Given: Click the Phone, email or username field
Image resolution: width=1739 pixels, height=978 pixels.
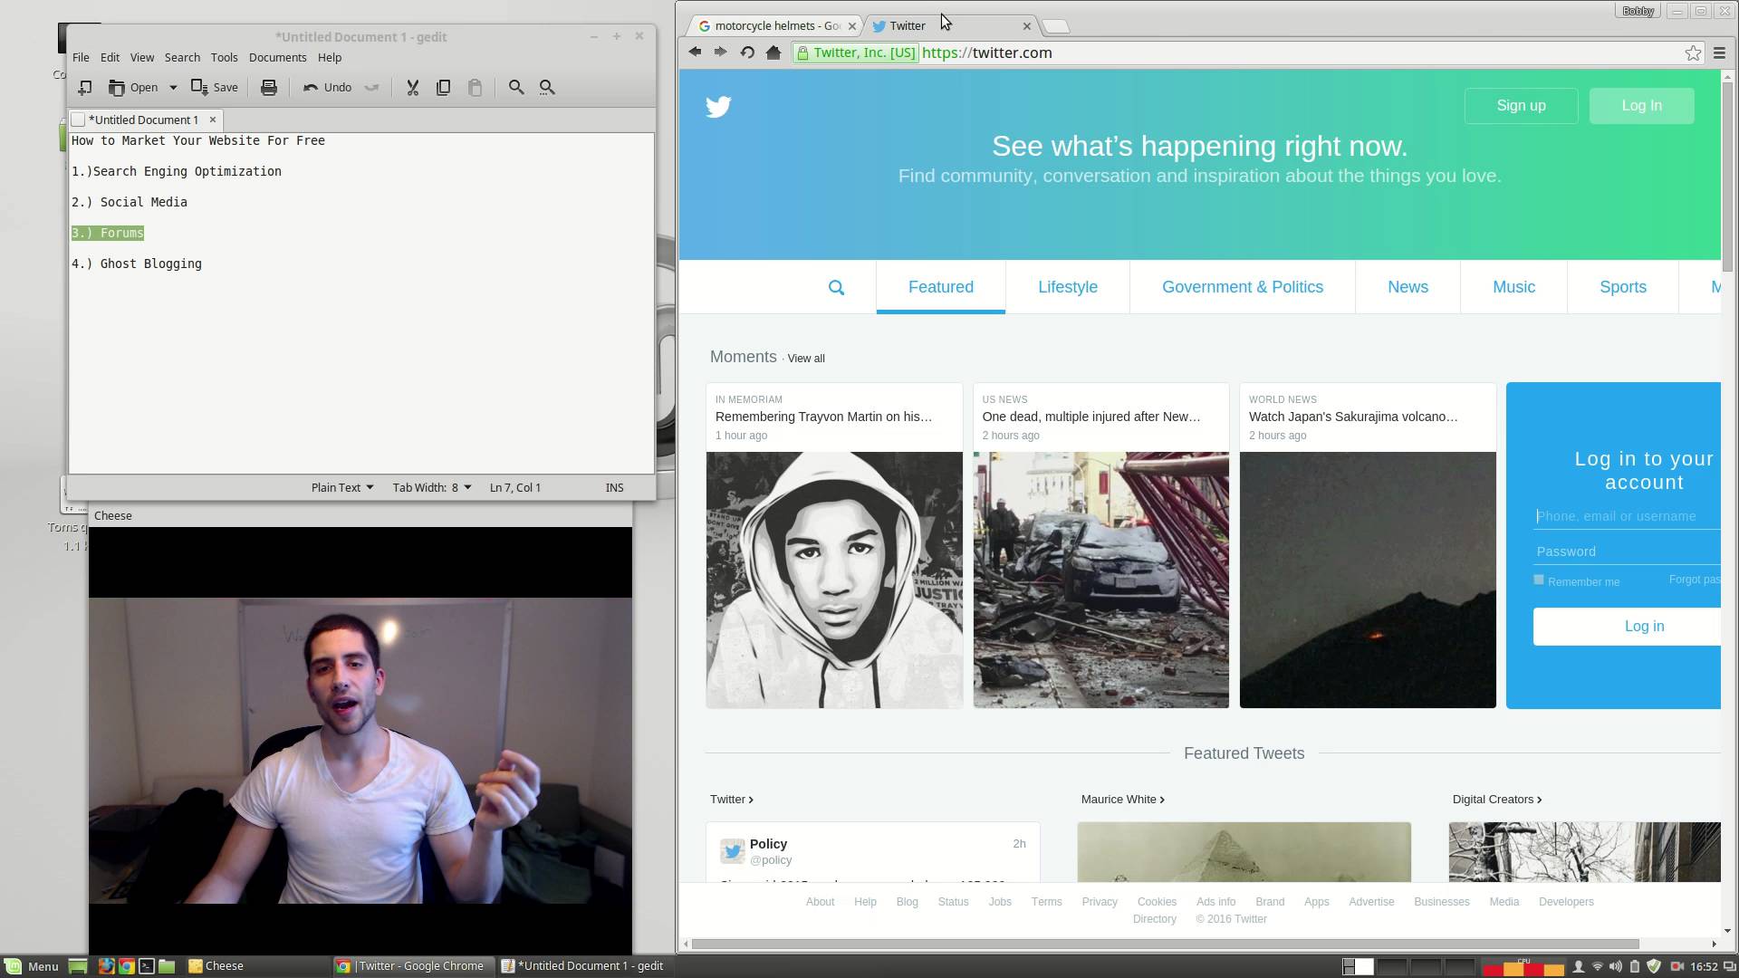Looking at the screenshot, I should pos(1626,516).
